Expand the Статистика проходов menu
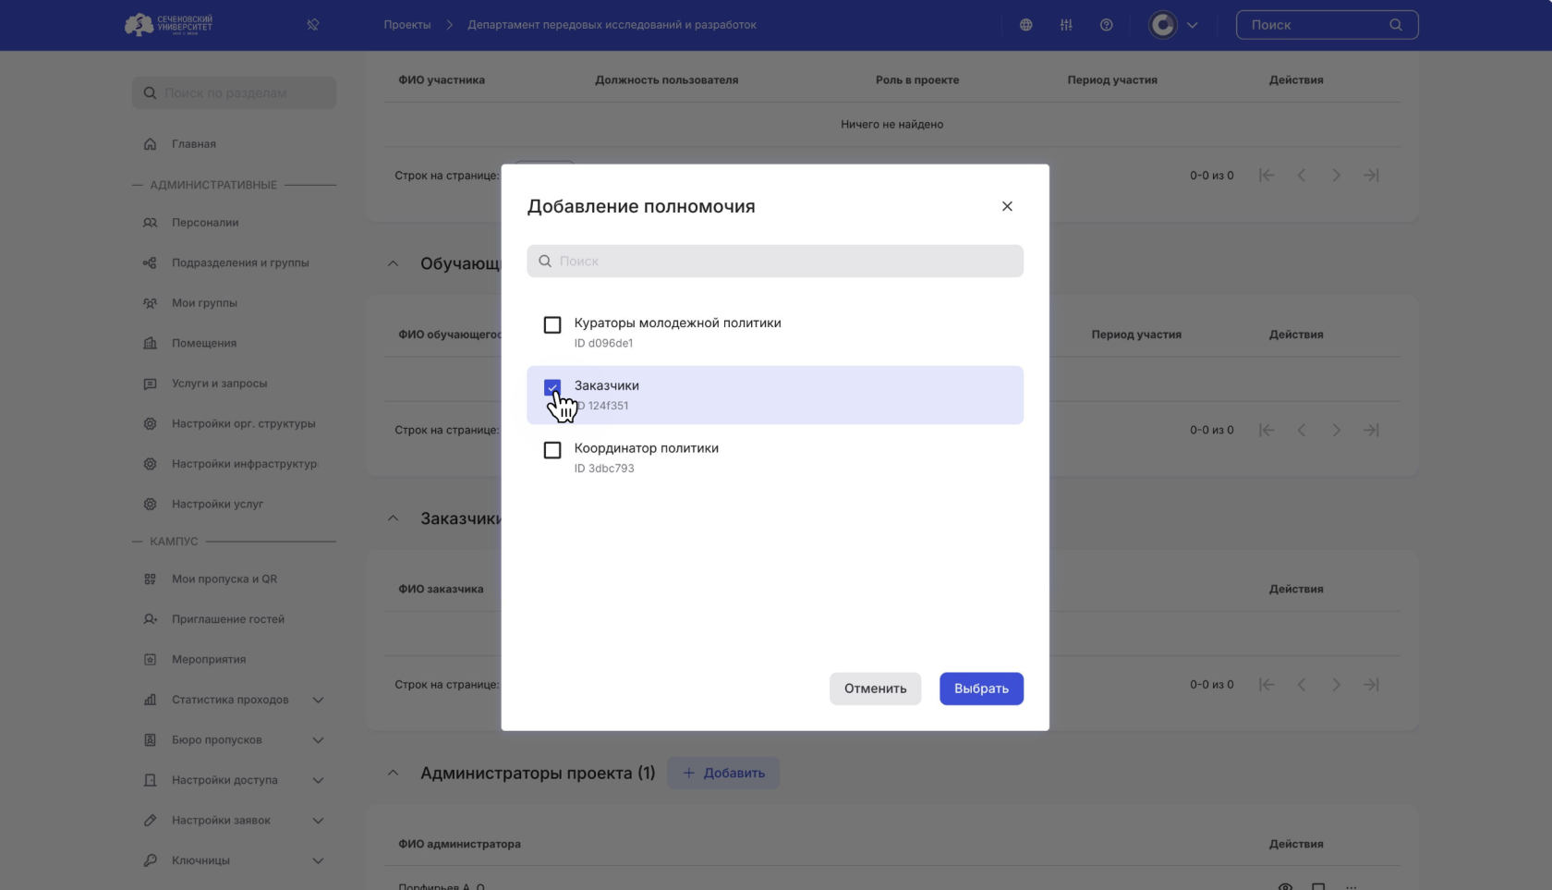The image size is (1552, 890). point(318,700)
